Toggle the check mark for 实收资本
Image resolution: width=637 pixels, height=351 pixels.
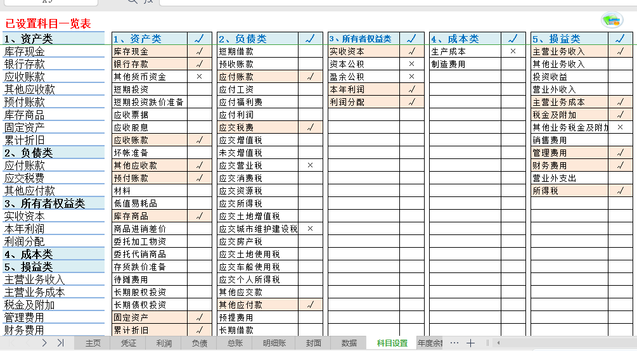pyautogui.click(x=412, y=51)
